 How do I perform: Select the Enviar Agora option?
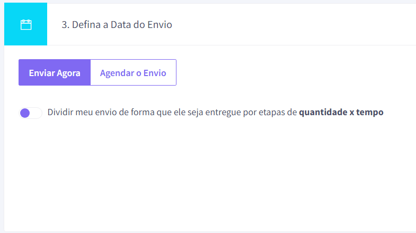(55, 72)
